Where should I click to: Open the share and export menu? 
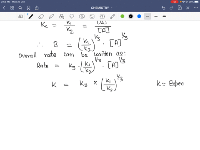tap(37, 7)
